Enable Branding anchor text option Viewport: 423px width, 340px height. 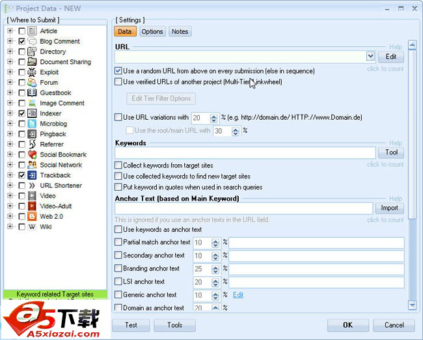pos(118,268)
